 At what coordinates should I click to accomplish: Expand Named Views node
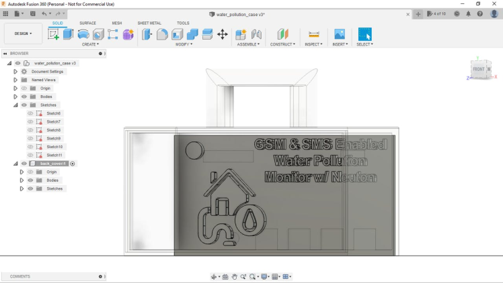pos(15,80)
